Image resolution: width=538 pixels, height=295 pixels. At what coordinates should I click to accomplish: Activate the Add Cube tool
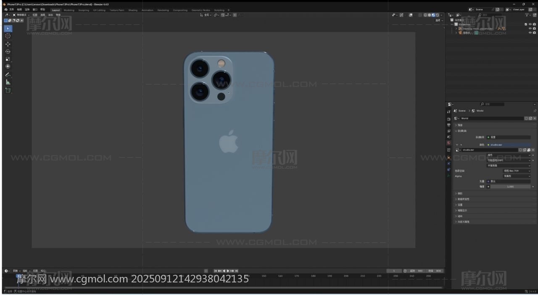(x=8, y=90)
